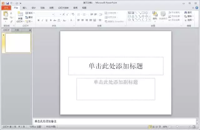Click the New Slide (新建幻灯片) icon
200x130 pixels.
pyautogui.click(x=20, y=14)
